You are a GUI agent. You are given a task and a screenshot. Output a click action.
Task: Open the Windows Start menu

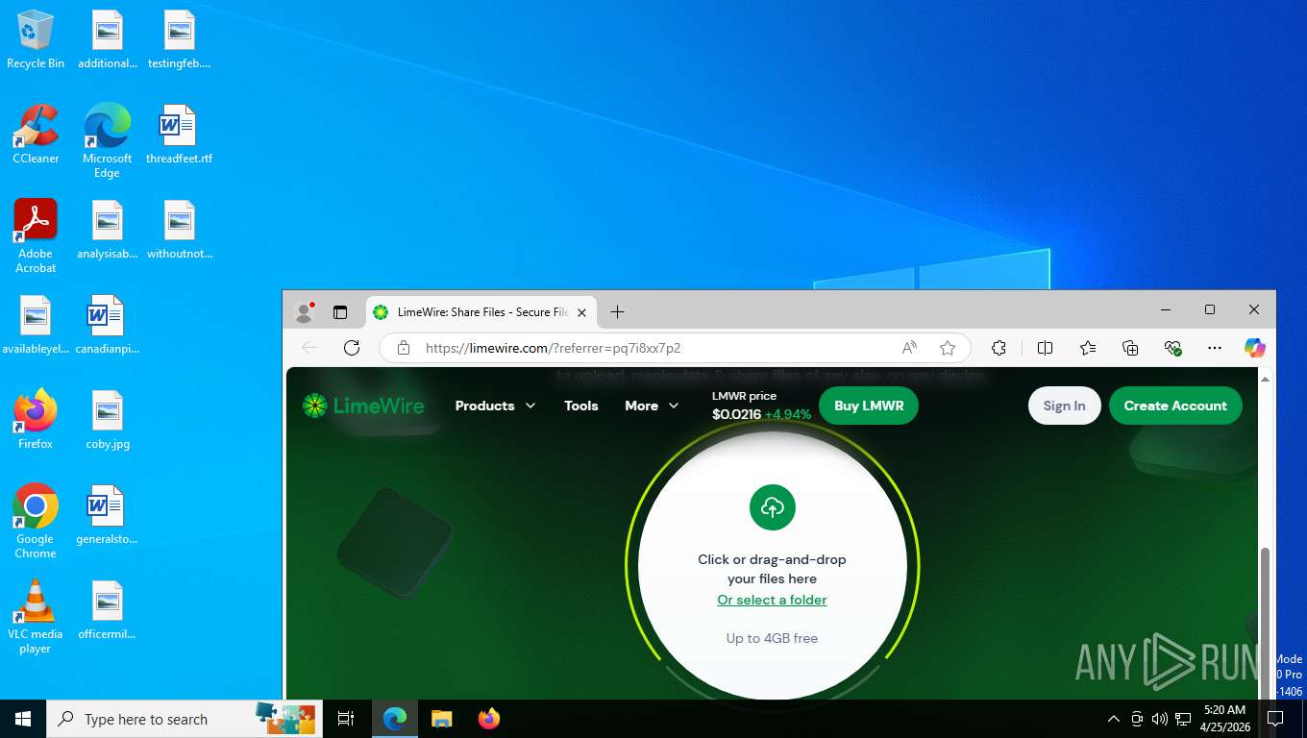pos(23,719)
